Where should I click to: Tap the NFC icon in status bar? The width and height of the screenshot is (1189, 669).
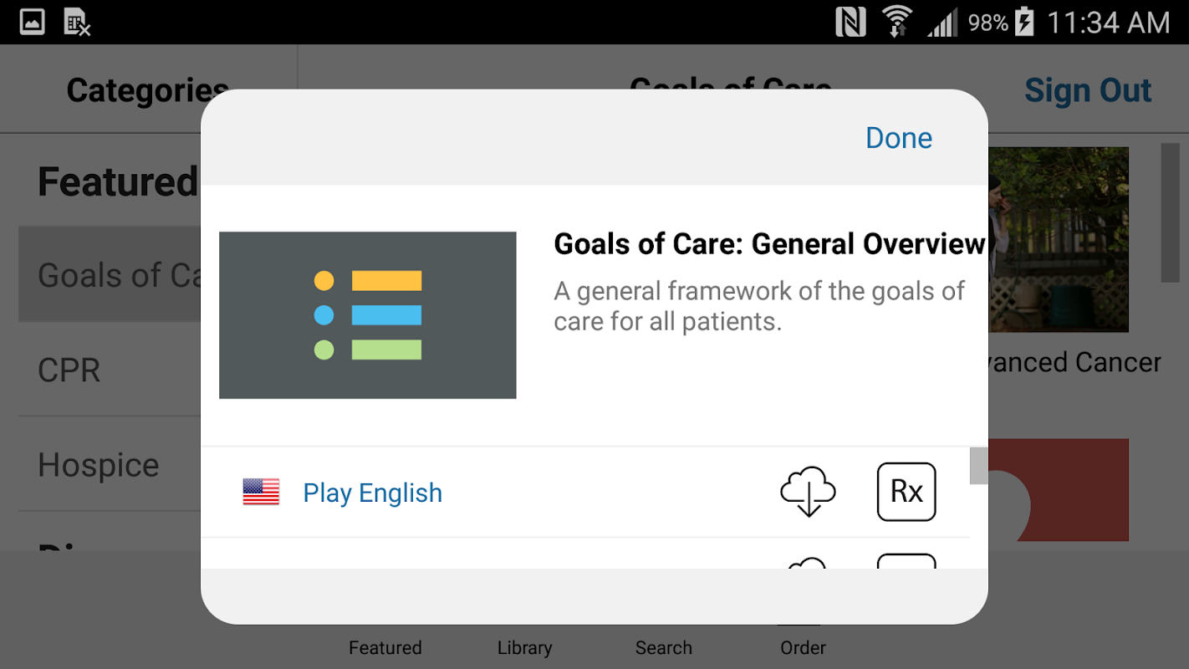[x=850, y=22]
